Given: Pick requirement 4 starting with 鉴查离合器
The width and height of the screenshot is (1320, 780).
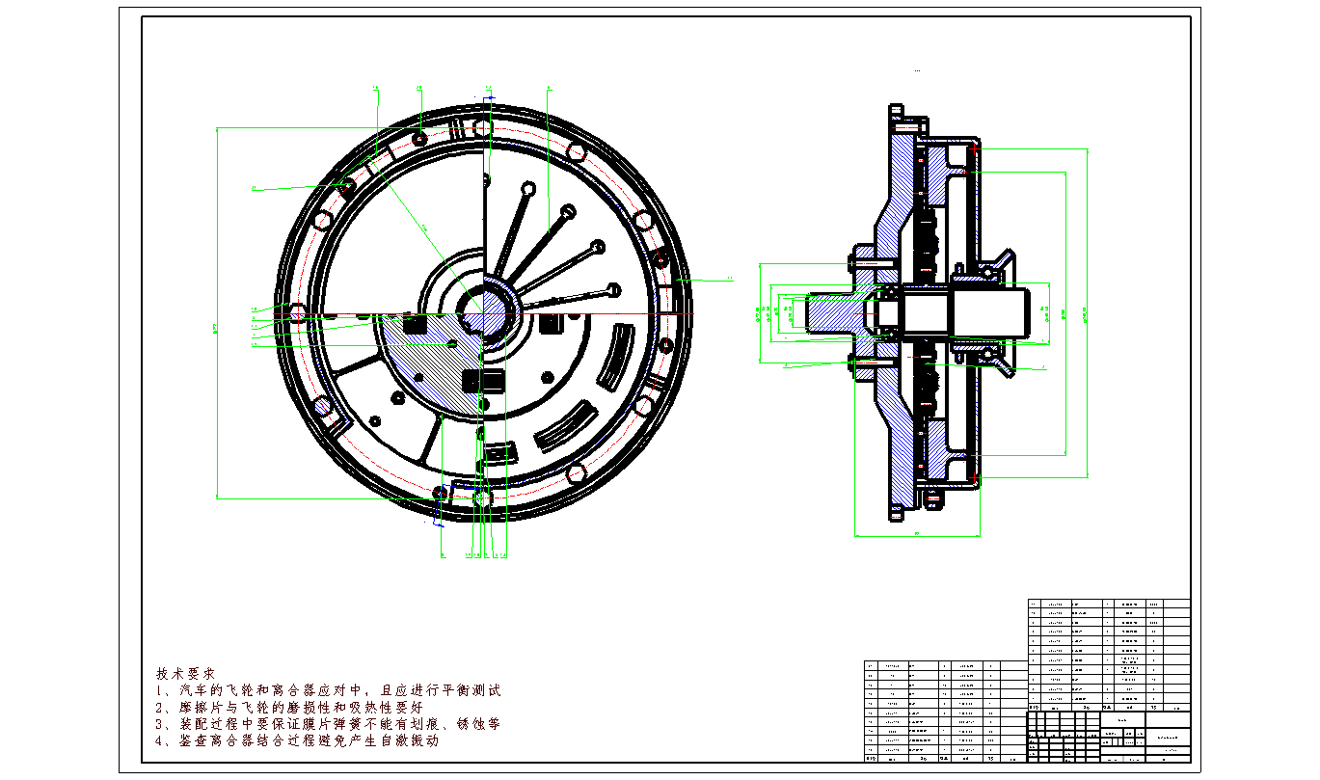Looking at the screenshot, I should [297, 740].
